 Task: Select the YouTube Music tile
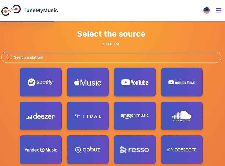coord(182,82)
